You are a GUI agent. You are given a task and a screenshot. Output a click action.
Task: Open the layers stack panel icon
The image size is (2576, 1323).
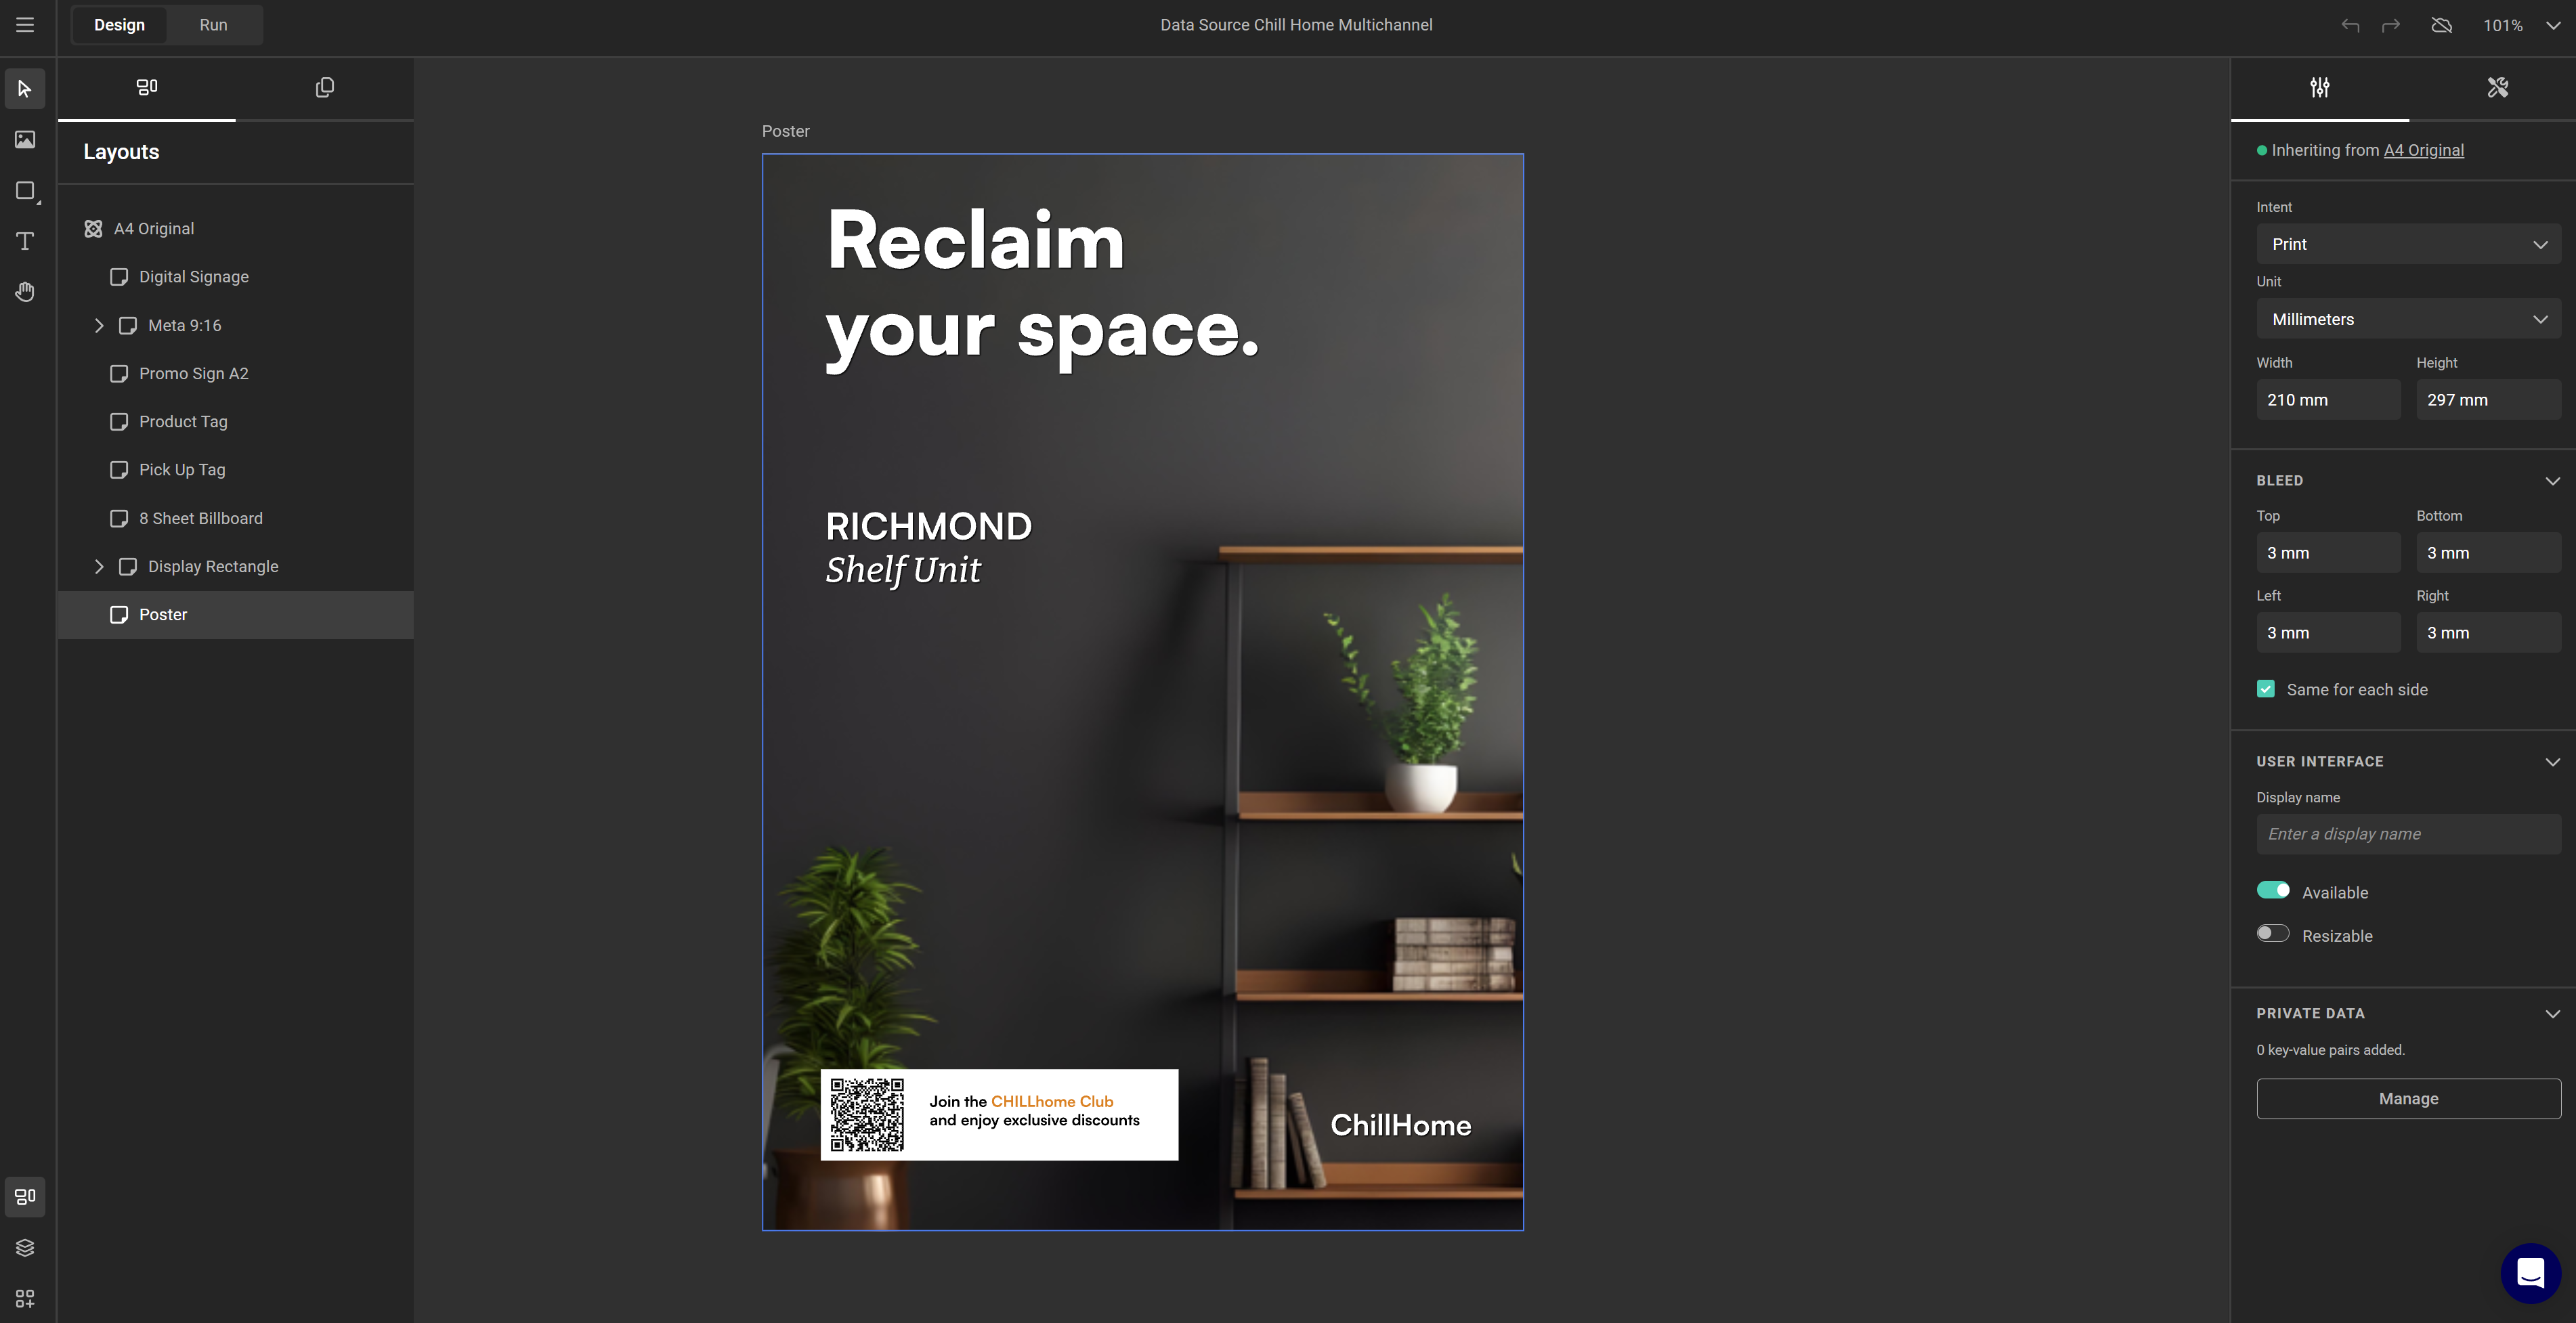[25, 1247]
